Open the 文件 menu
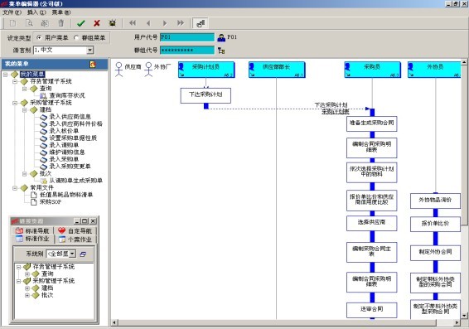Viewport: 469px width, 329px height. [x=12, y=12]
